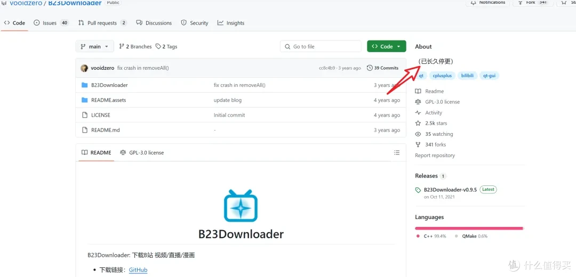The height and width of the screenshot is (277, 576).
Task: Click the LICENSE file icon
Action: coord(84,115)
